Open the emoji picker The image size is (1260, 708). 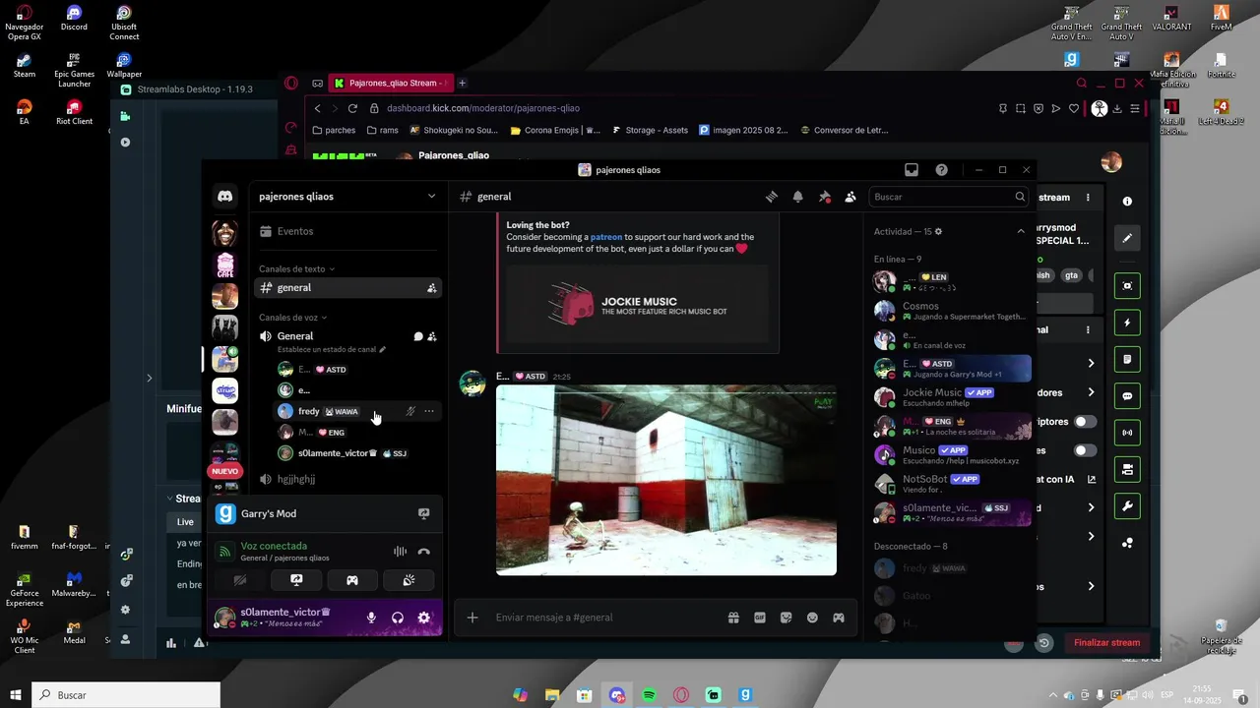(x=812, y=618)
